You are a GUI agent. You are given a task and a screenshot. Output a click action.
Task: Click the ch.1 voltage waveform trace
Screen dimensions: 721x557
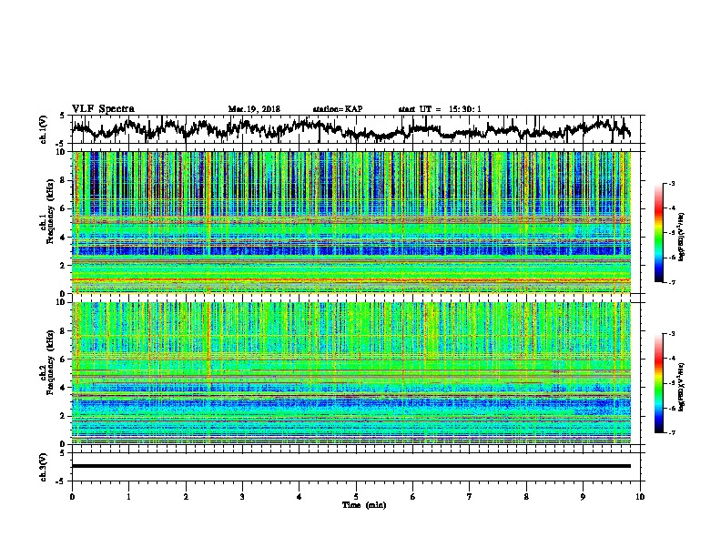pyautogui.click(x=350, y=129)
